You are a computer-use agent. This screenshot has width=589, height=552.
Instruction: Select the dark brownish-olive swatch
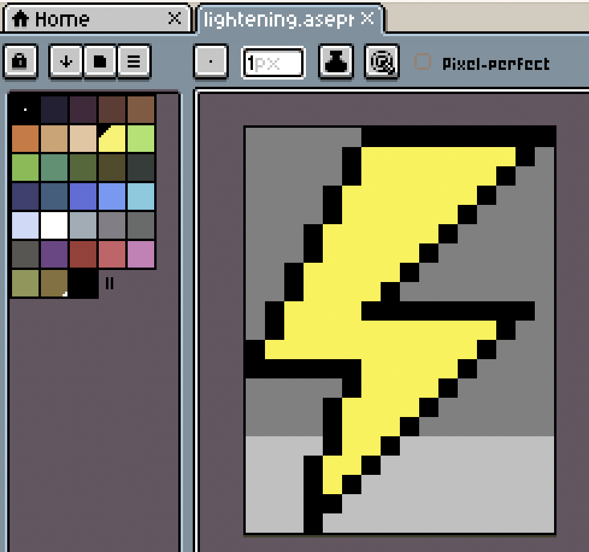112,167
